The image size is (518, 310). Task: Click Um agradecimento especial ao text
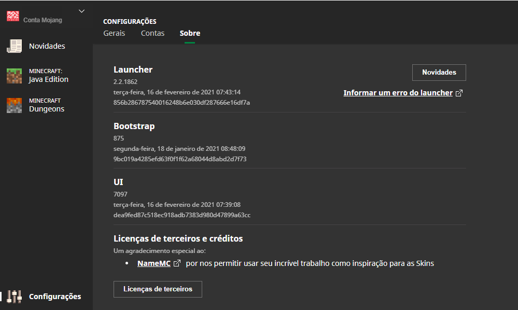coord(160,251)
